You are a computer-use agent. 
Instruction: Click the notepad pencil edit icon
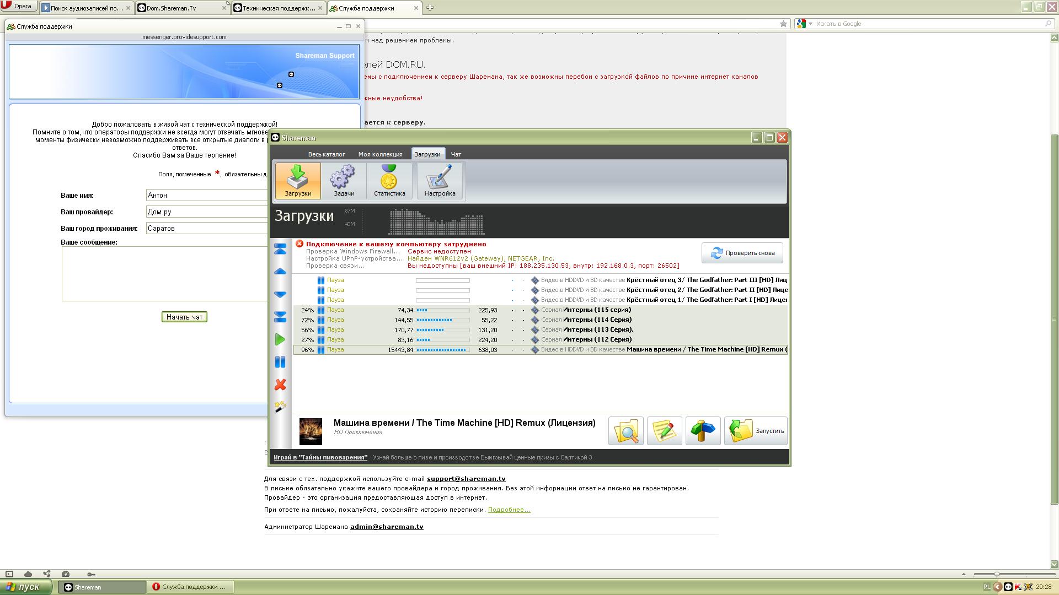tap(664, 431)
